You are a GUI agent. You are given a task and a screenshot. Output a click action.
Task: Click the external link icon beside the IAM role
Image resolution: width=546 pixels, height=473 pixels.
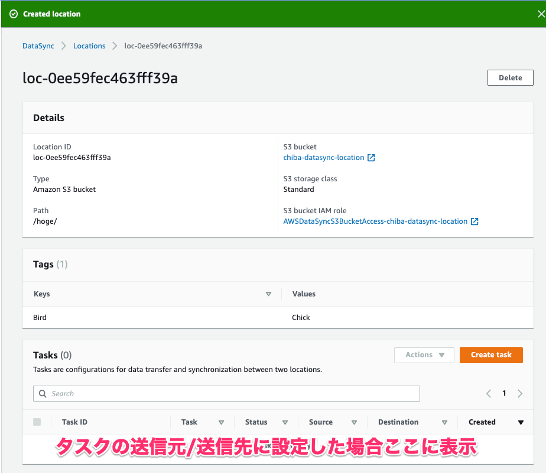pos(474,221)
